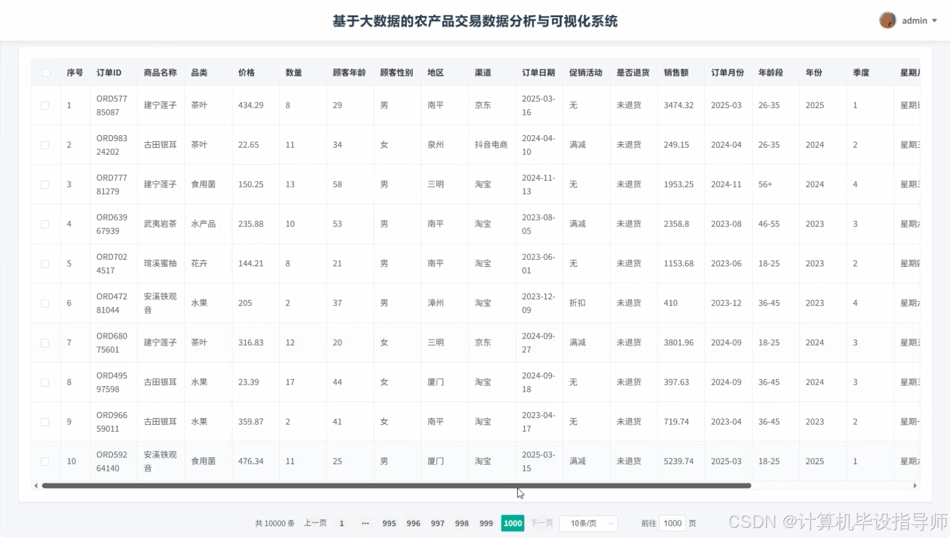Click the 共10000条 total count text
The image size is (950, 538).
click(x=275, y=523)
